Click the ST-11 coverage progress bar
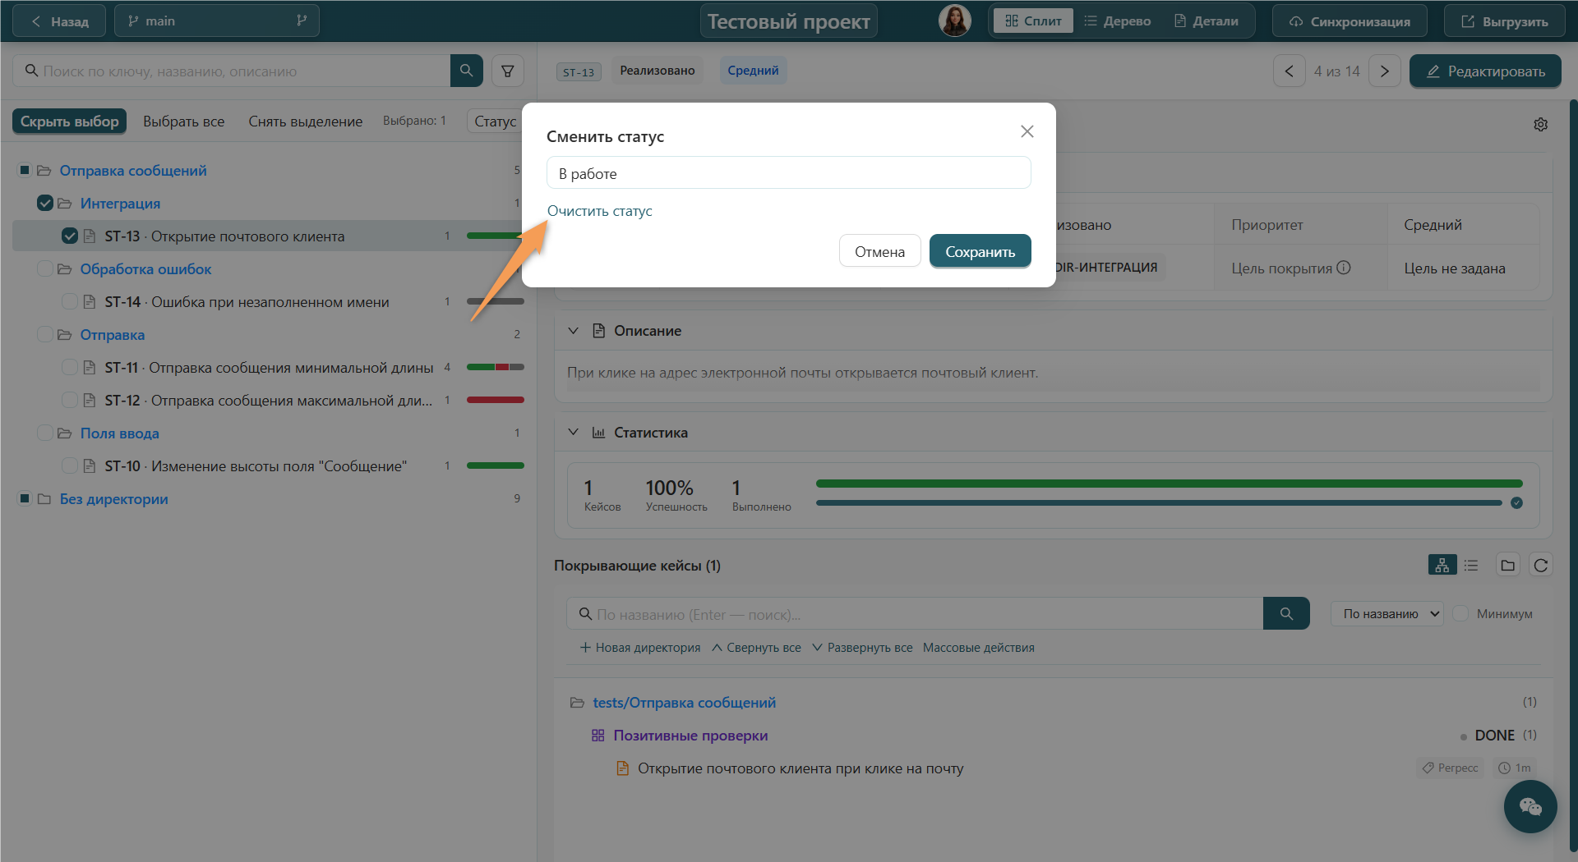The image size is (1578, 862). pos(495,367)
